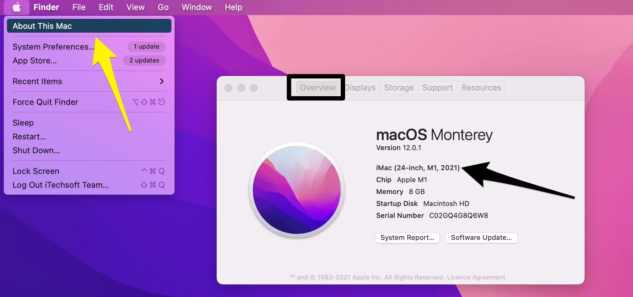
Task: Open the App Store menu item
Action: [35, 61]
